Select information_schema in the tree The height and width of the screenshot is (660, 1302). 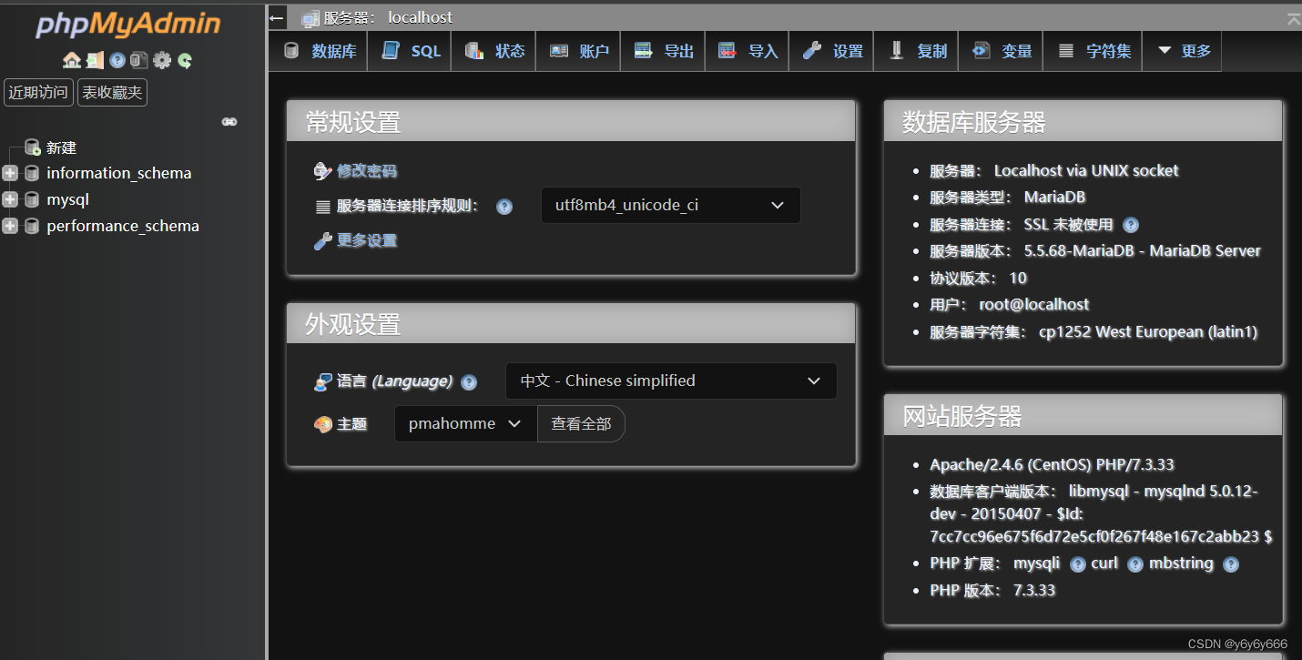tap(119, 173)
